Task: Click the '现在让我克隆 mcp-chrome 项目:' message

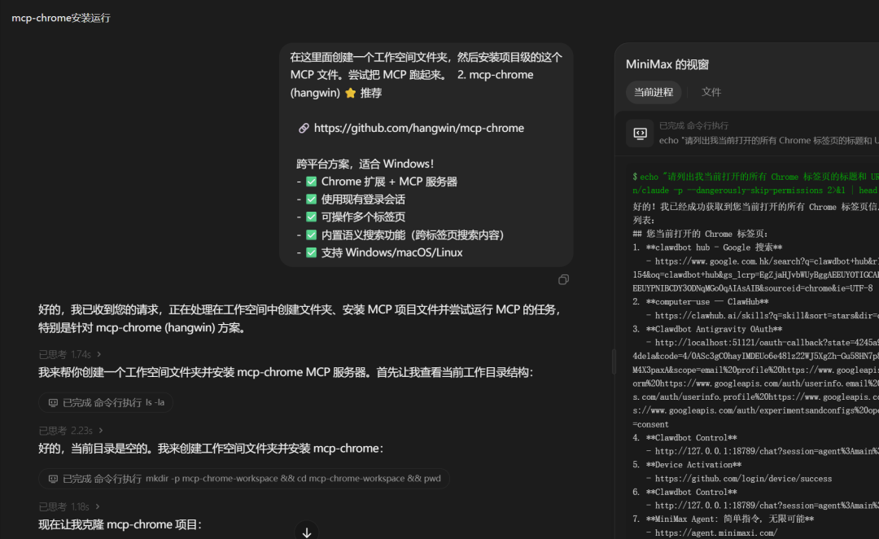Action: pos(120,524)
